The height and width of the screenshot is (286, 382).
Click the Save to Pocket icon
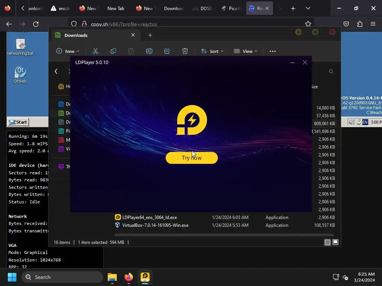pyautogui.click(x=346, y=24)
